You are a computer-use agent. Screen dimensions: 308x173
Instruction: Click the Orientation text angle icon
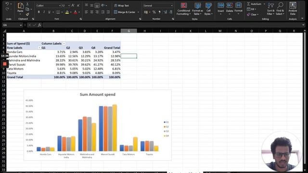tap(103, 5)
